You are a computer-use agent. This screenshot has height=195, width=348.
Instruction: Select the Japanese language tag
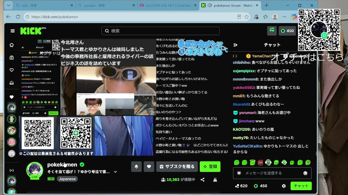click(x=67, y=179)
